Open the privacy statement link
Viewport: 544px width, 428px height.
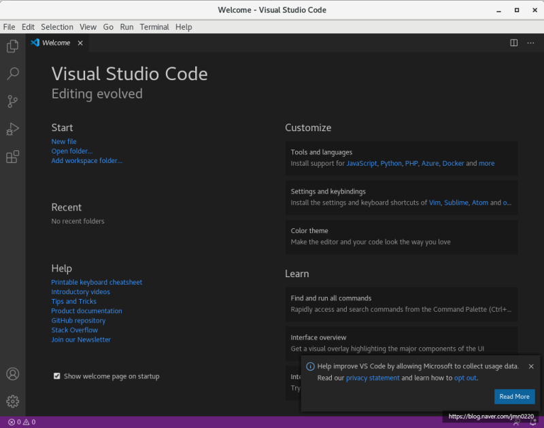pyautogui.click(x=373, y=378)
